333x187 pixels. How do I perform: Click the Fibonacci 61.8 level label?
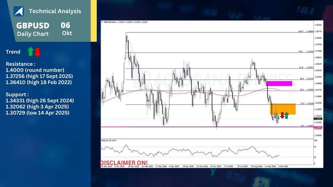(301, 68)
